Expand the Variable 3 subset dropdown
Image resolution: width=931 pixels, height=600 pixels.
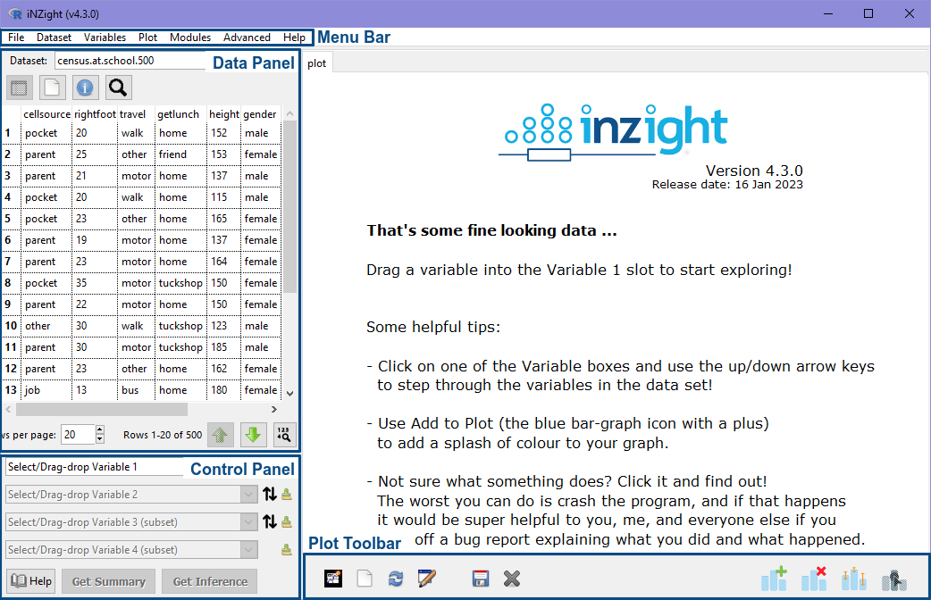[x=247, y=521]
